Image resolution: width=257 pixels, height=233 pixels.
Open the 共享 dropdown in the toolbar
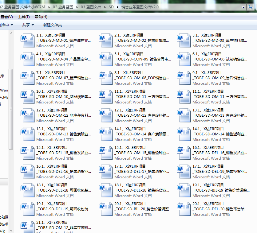(28, 25)
